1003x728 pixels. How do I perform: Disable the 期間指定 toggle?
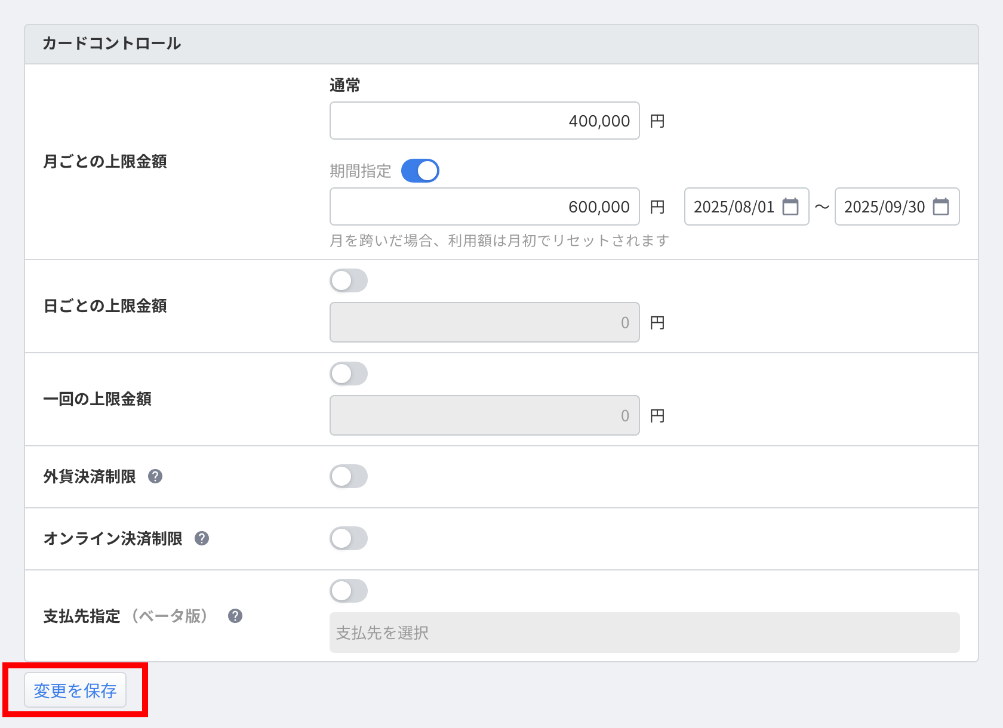pyautogui.click(x=420, y=171)
